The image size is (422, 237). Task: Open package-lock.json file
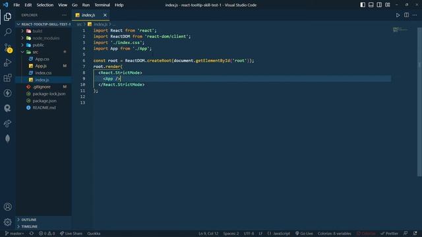pyautogui.click(x=44, y=93)
